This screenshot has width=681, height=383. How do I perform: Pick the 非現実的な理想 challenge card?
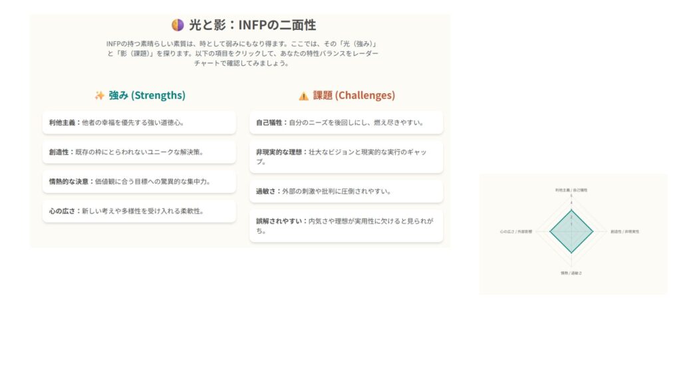tap(346, 156)
